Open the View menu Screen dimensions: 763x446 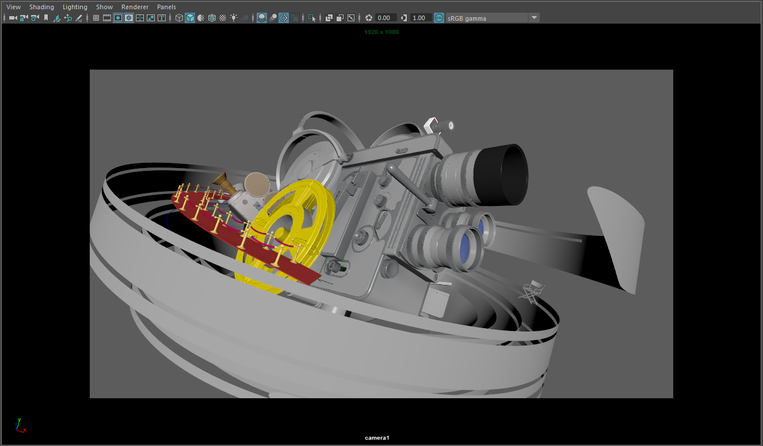(13, 7)
